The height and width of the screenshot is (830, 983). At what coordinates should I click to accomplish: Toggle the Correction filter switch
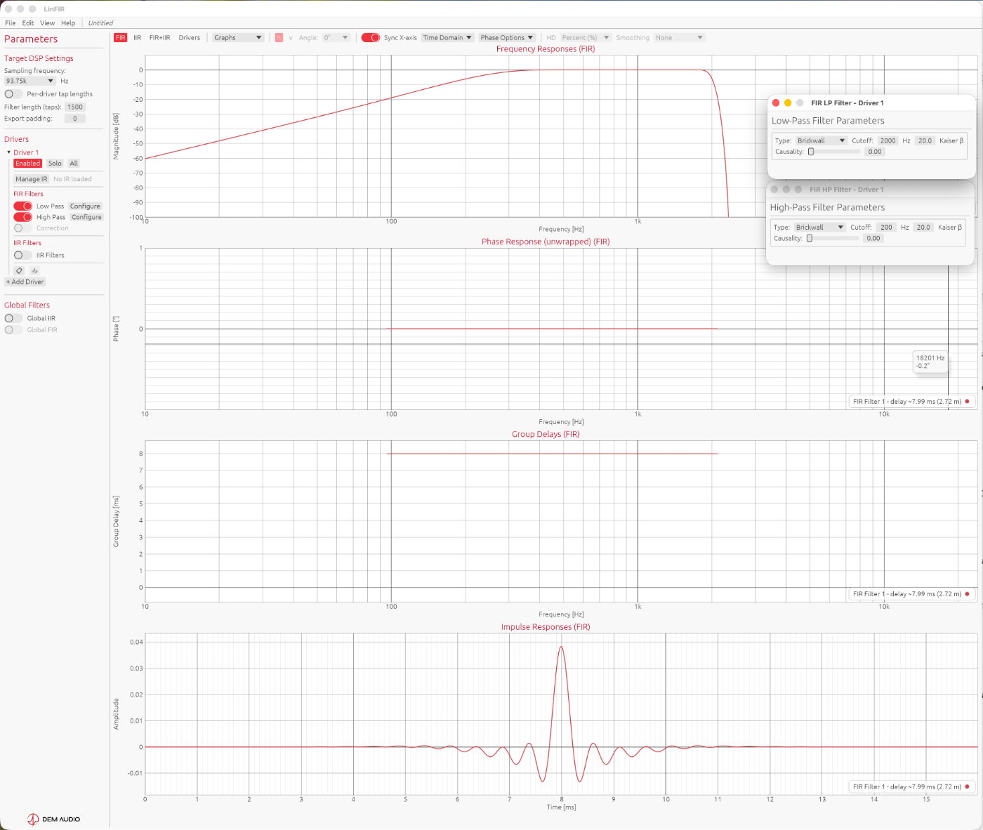point(23,228)
